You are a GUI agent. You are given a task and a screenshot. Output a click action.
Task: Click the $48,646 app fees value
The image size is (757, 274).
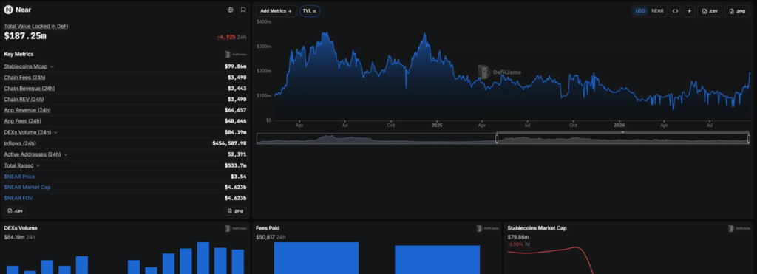click(236, 121)
